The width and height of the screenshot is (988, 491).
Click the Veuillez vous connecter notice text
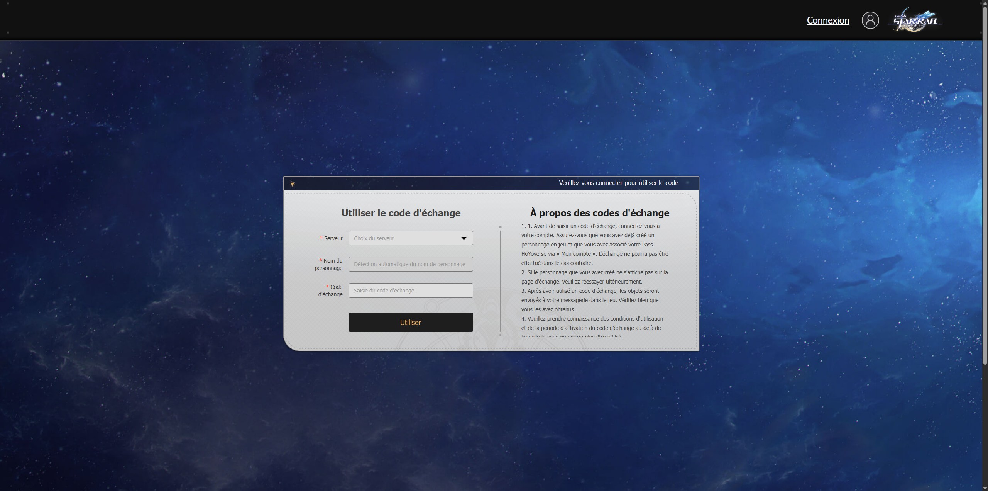pos(618,183)
